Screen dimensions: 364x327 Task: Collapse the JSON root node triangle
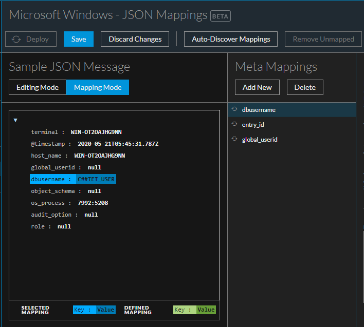[15, 120]
